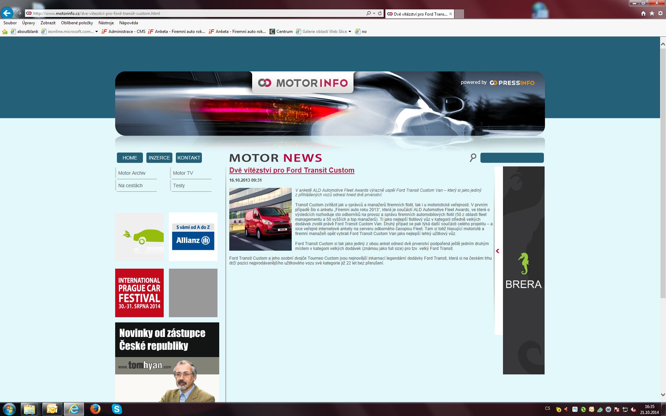The width and height of the screenshot is (666, 416).
Task: Open a new blank tab
Action: click(459, 14)
